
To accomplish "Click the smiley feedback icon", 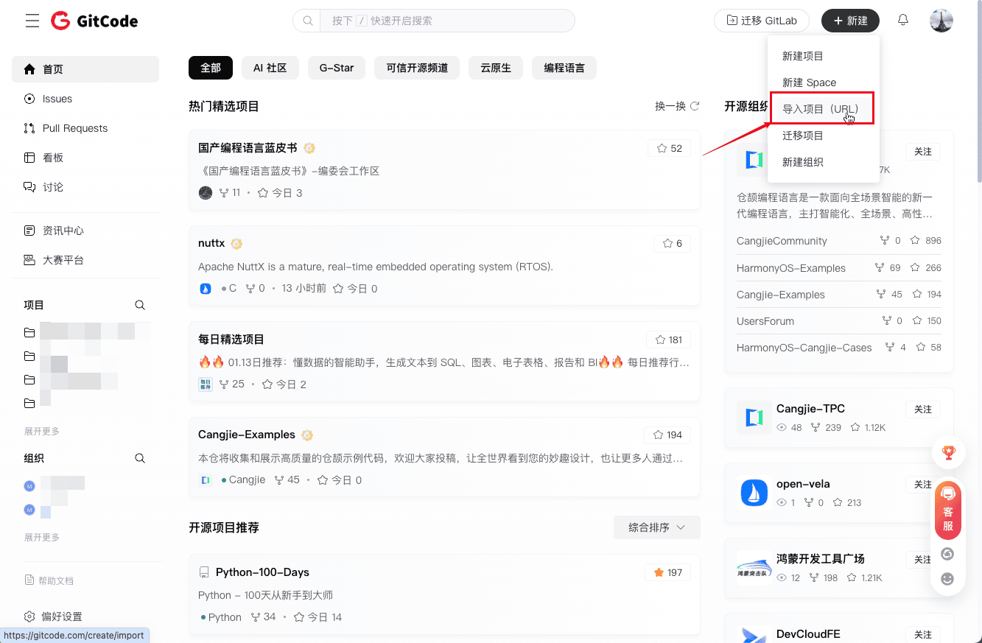I will 948,579.
